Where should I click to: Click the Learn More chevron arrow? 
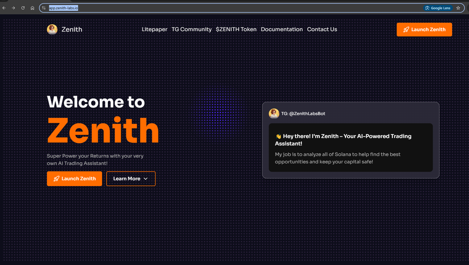pyautogui.click(x=145, y=179)
